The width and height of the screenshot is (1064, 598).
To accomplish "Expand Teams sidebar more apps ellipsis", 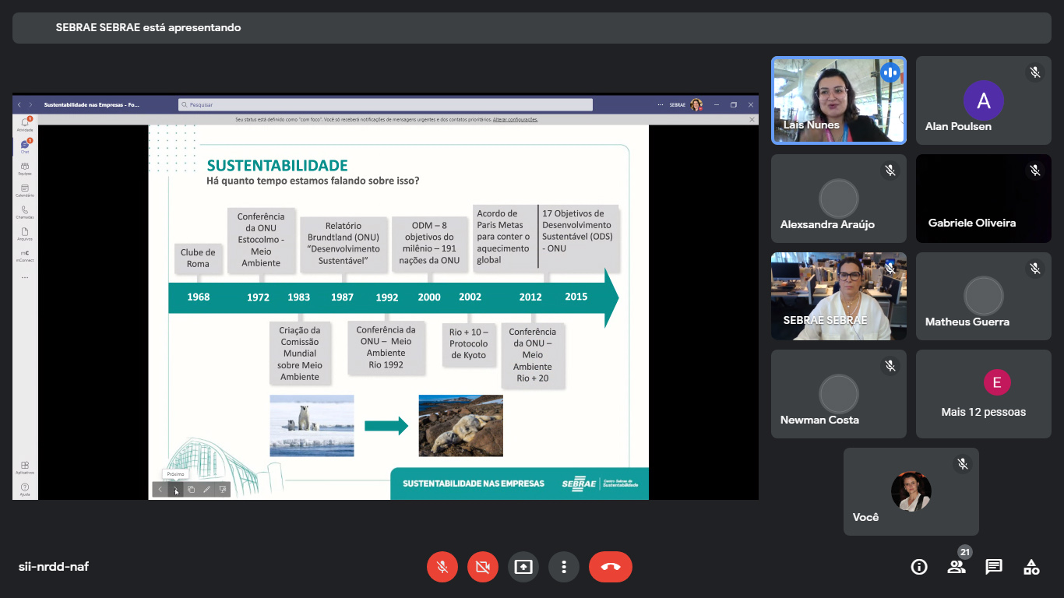I will pos(25,277).
